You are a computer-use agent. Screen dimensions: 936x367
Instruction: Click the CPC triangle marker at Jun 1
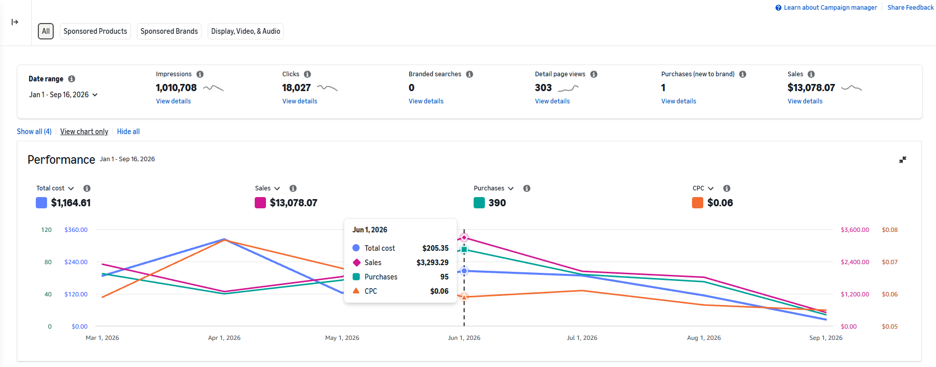464,297
